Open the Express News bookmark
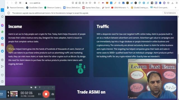 [91, 7]
